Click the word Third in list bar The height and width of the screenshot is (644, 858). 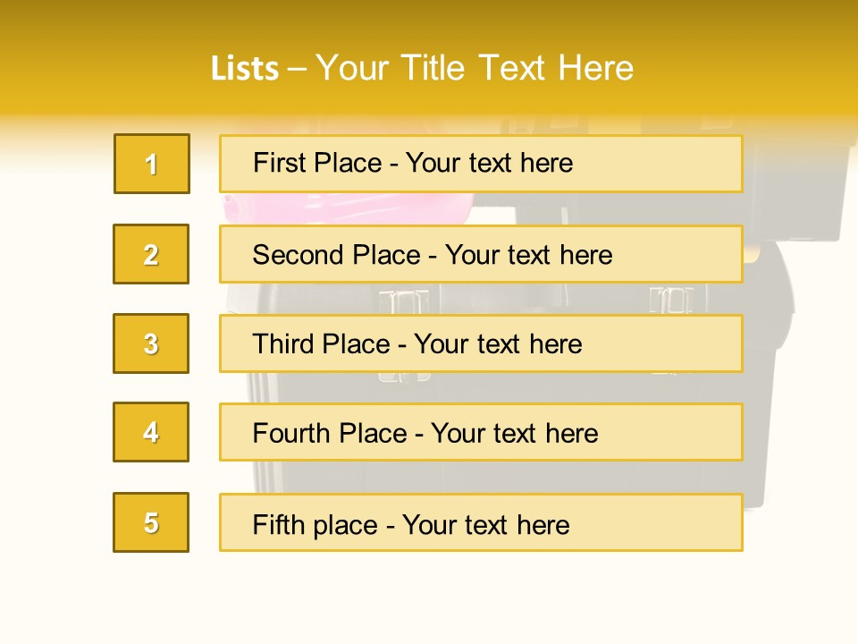(x=283, y=343)
